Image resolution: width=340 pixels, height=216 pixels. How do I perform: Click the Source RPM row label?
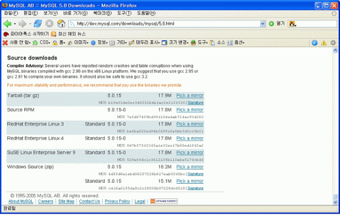point(20,110)
